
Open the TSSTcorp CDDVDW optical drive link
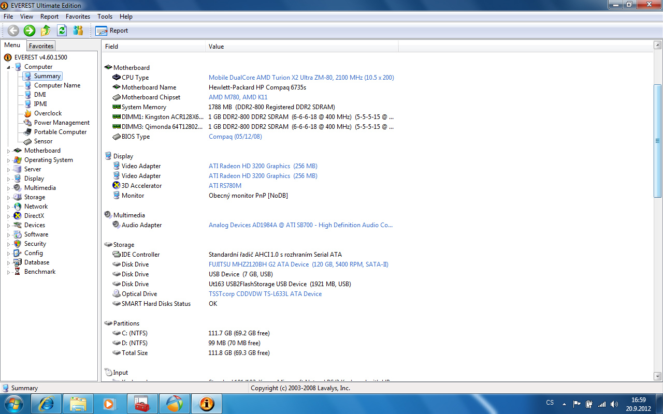point(265,294)
